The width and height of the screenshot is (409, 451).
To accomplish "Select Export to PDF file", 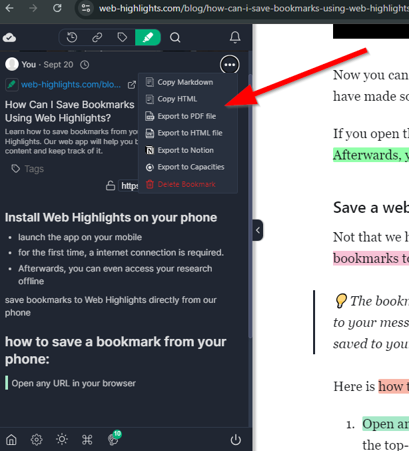I will [188, 116].
